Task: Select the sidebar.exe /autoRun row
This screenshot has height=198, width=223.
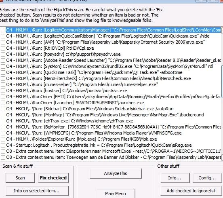Action: pyautogui.click(x=90, y=109)
